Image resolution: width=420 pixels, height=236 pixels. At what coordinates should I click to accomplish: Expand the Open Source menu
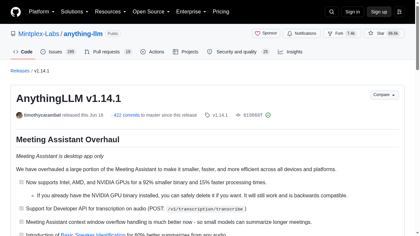pos(151,12)
